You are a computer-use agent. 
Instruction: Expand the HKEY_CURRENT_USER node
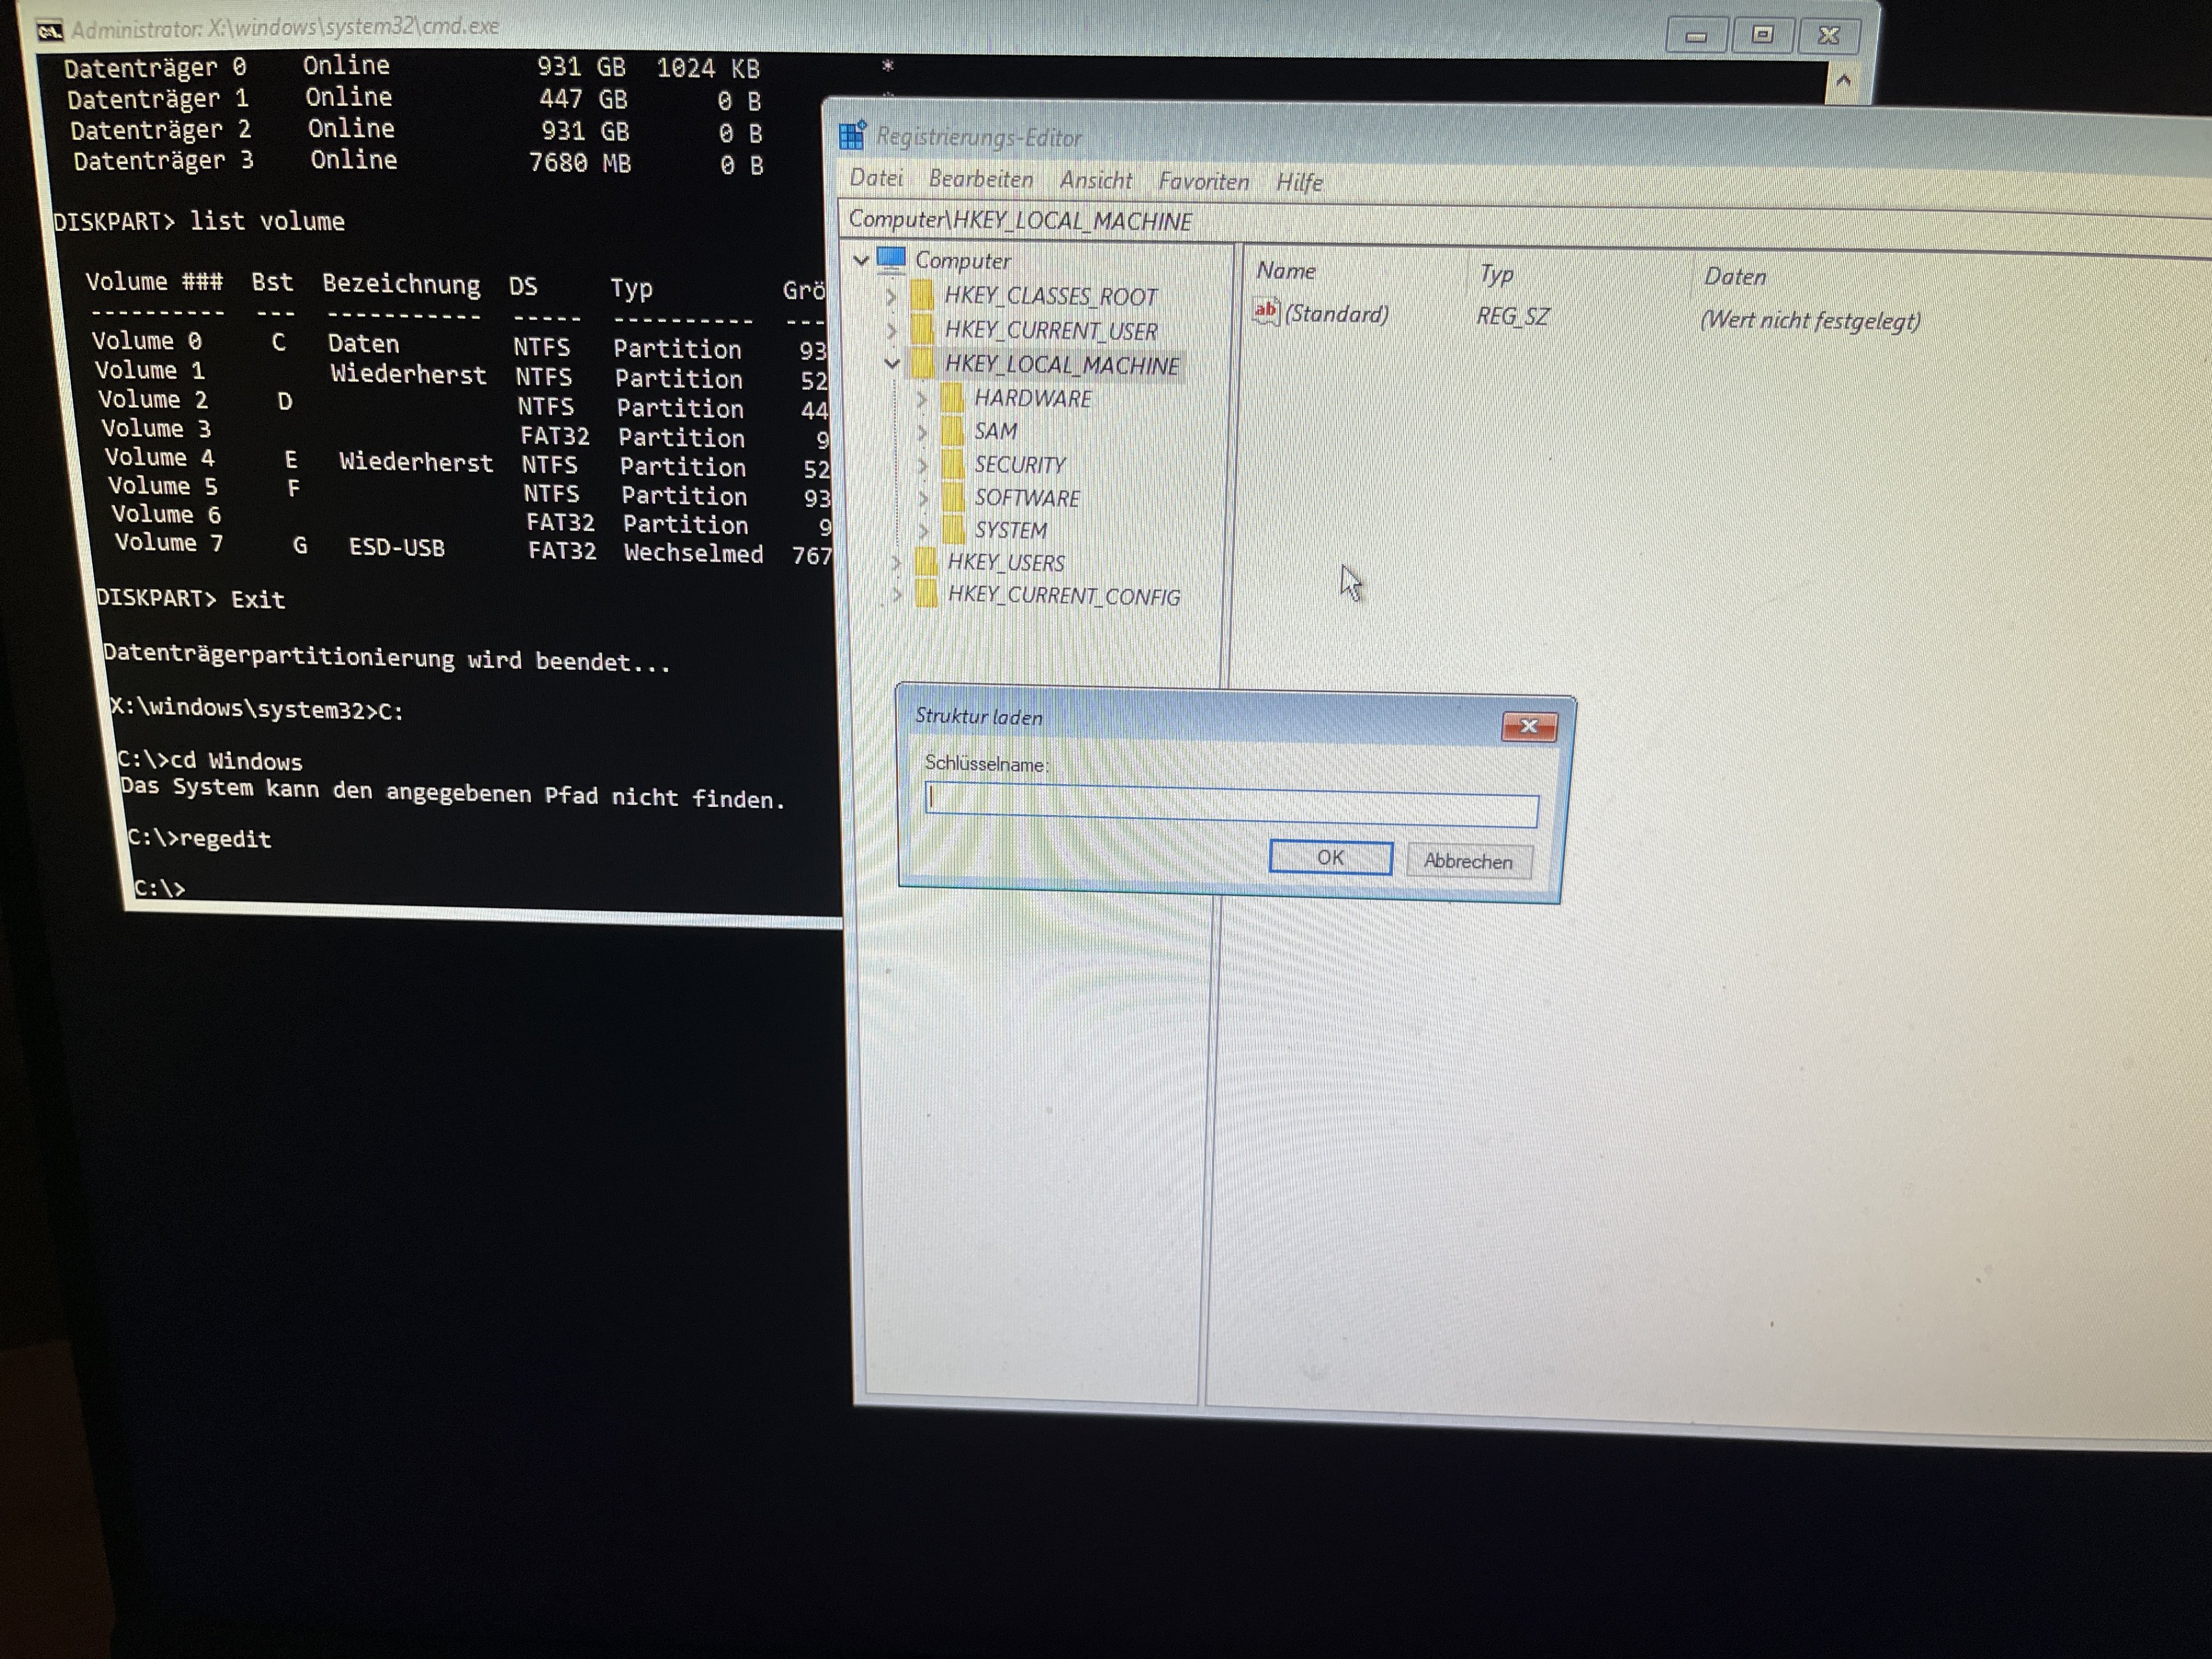(x=891, y=330)
